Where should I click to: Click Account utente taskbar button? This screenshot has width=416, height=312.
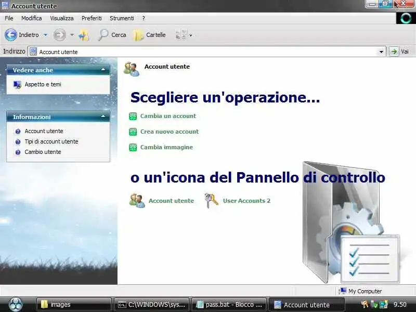point(306,305)
